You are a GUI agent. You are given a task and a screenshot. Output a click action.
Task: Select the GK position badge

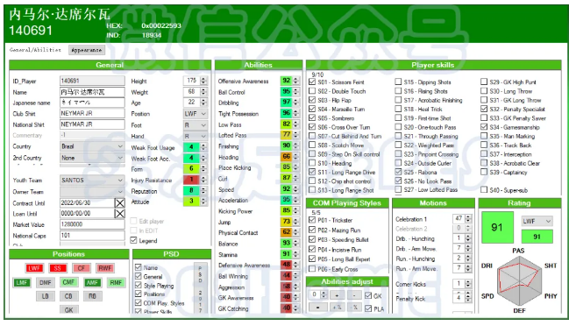coord(68,310)
